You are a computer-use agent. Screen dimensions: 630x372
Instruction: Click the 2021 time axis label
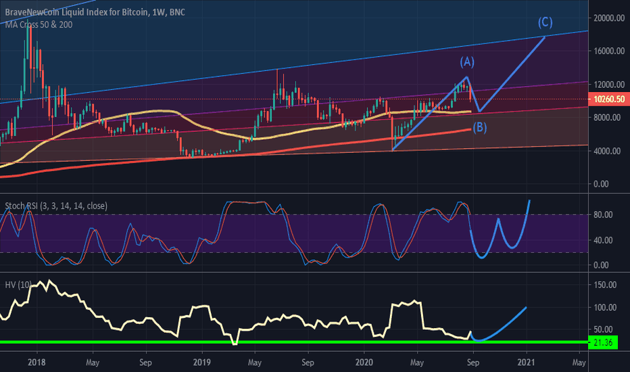527,363
